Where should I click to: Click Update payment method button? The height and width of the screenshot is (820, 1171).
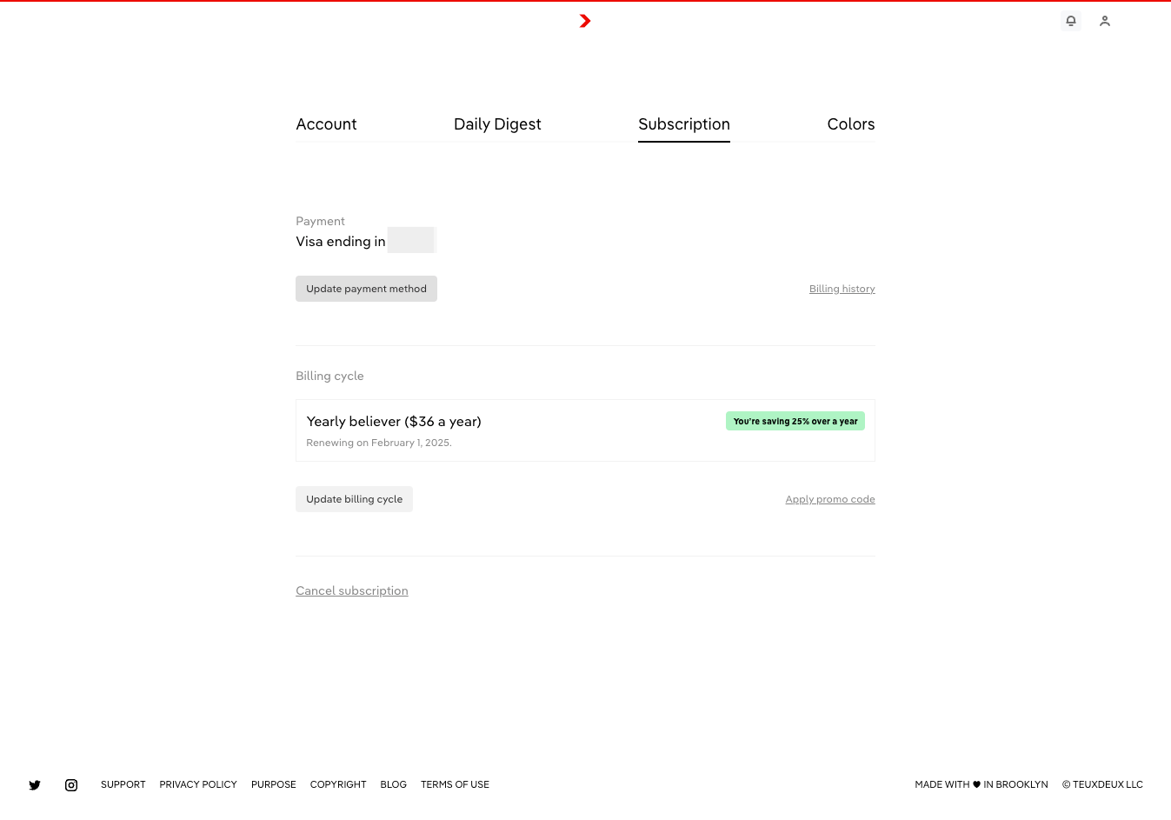pyautogui.click(x=366, y=289)
